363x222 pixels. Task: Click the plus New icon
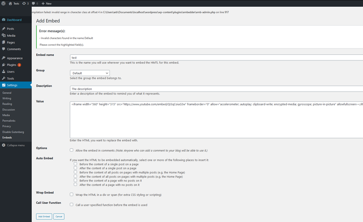43,3
